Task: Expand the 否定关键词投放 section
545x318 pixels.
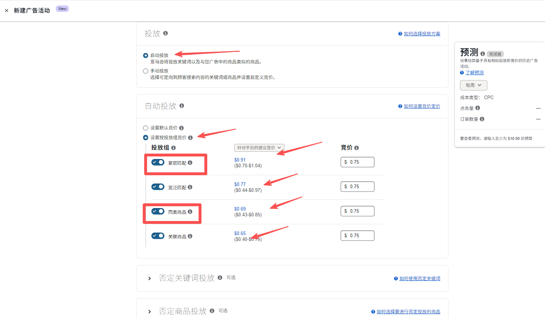Action: 150,278
